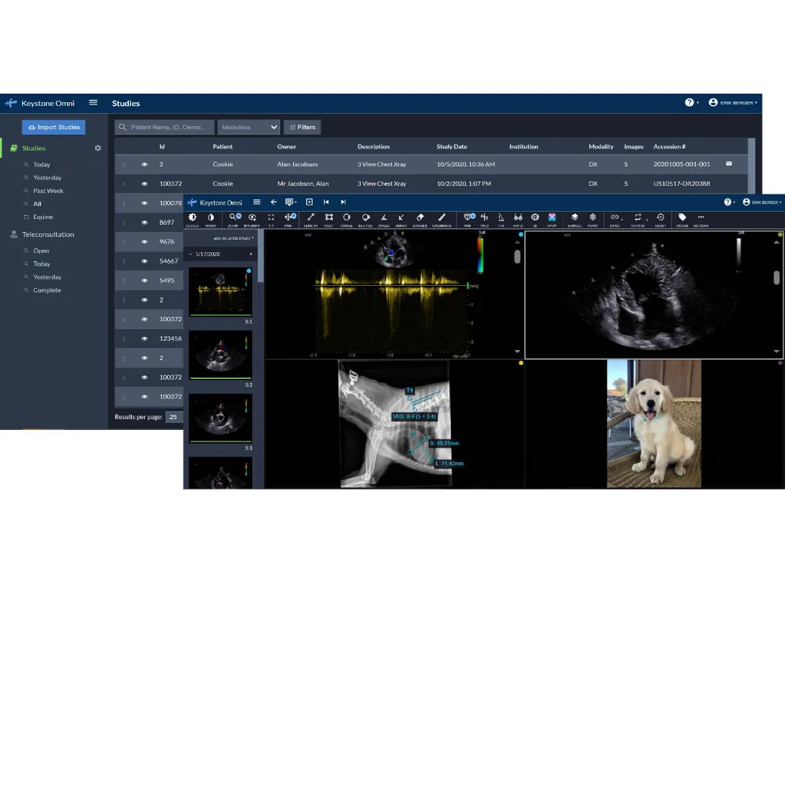Screen dimensions: 785x785
Task: Click the Import Studies button
Action: [54, 127]
